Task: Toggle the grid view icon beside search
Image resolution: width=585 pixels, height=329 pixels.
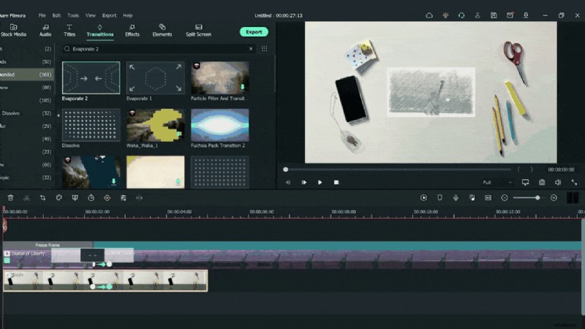Action: (x=264, y=49)
